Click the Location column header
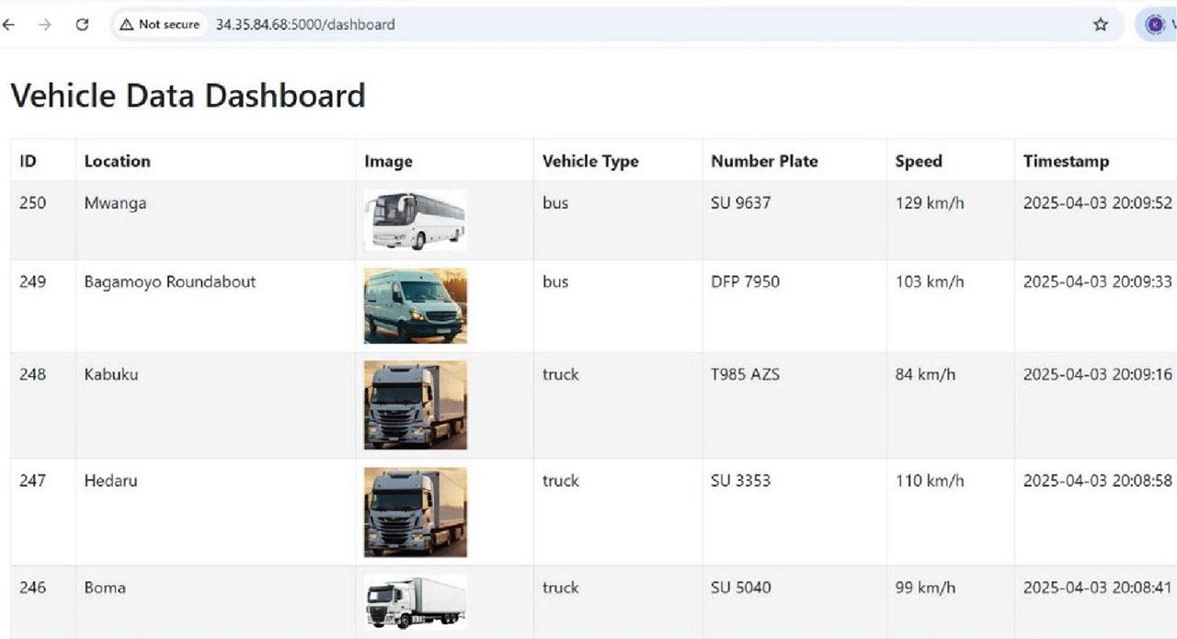 point(117,161)
